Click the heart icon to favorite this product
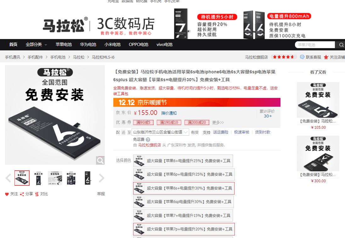Image resolution: width=345 pixels, height=238 pixels. (6, 194)
